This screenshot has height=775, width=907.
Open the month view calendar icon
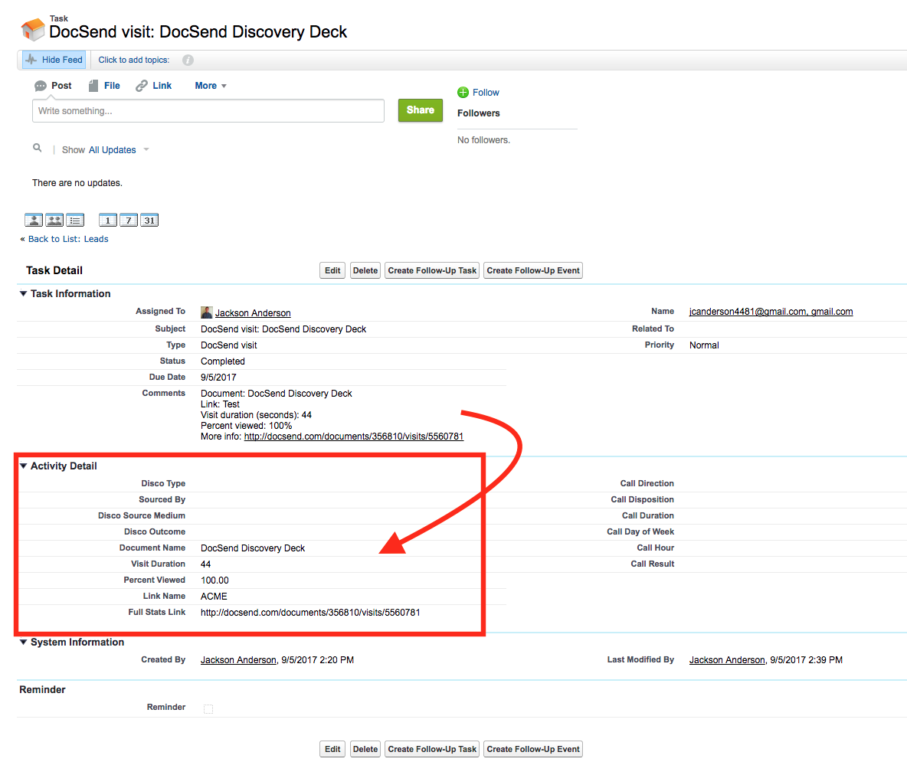(149, 221)
